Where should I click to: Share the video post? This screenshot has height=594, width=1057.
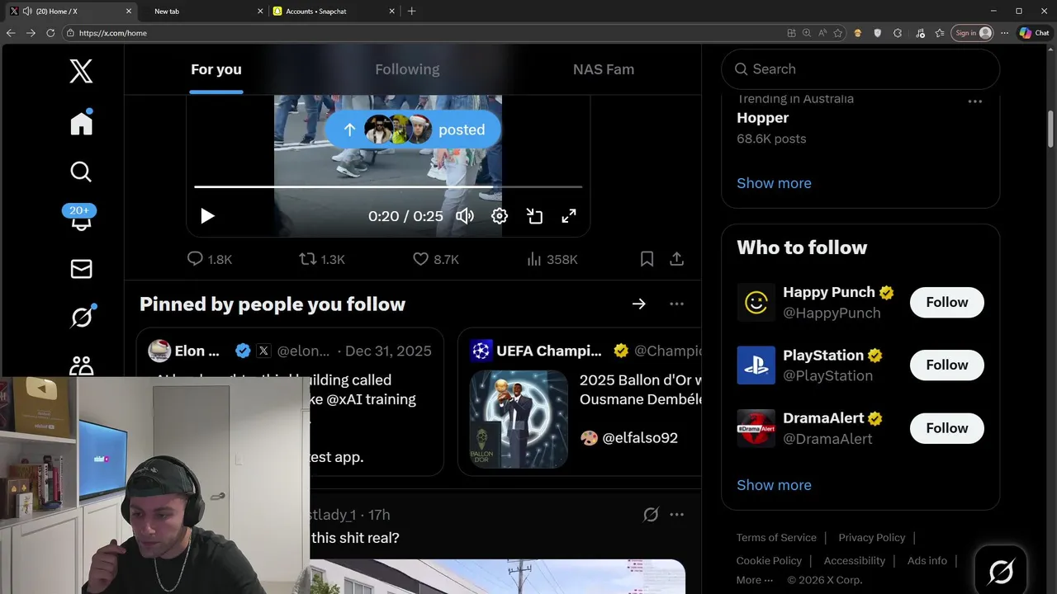click(676, 259)
